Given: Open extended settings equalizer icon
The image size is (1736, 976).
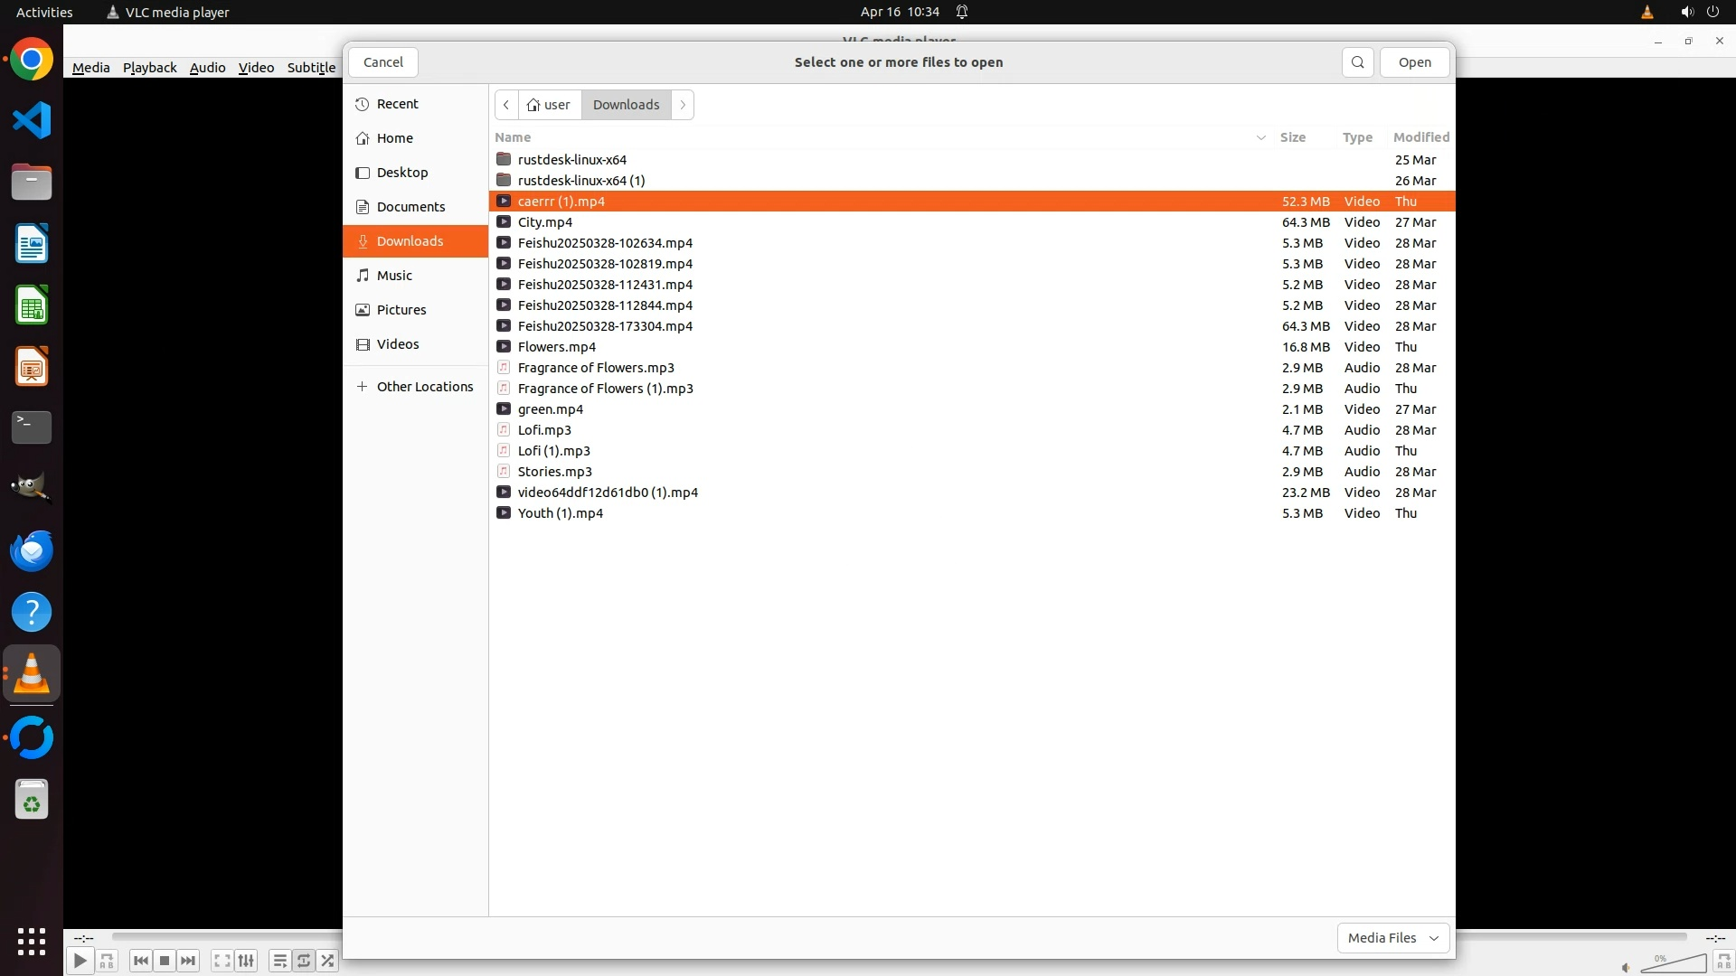Looking at the screenshot, I should (x=246, y=961).
